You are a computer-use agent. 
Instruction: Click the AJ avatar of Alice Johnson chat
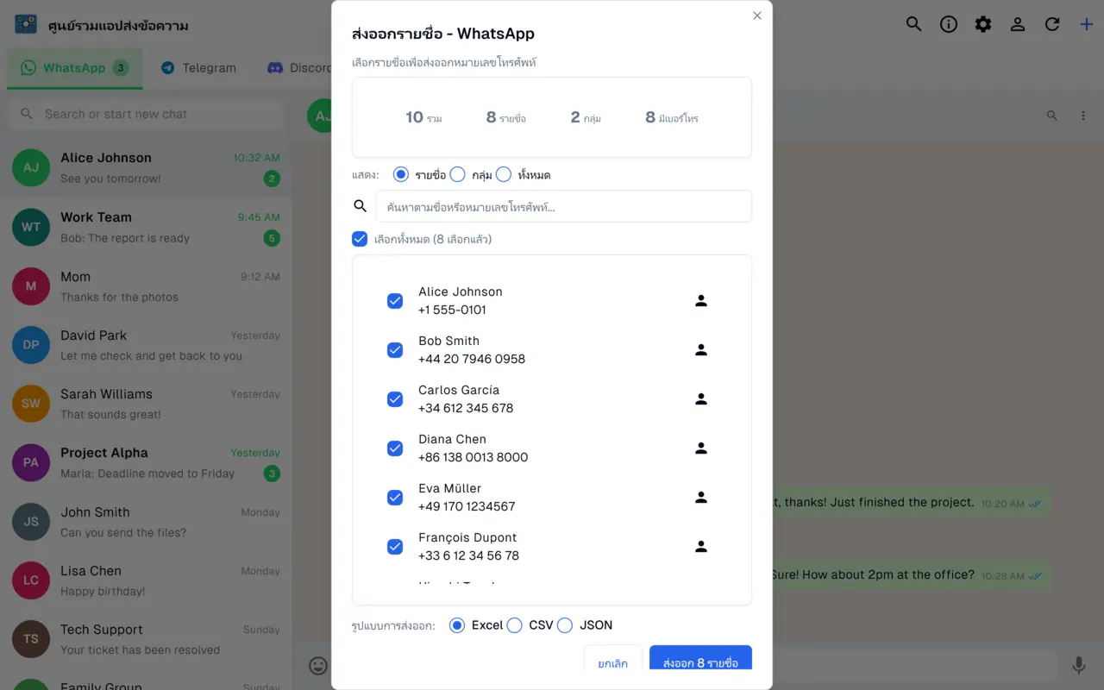tap(31, 167)
